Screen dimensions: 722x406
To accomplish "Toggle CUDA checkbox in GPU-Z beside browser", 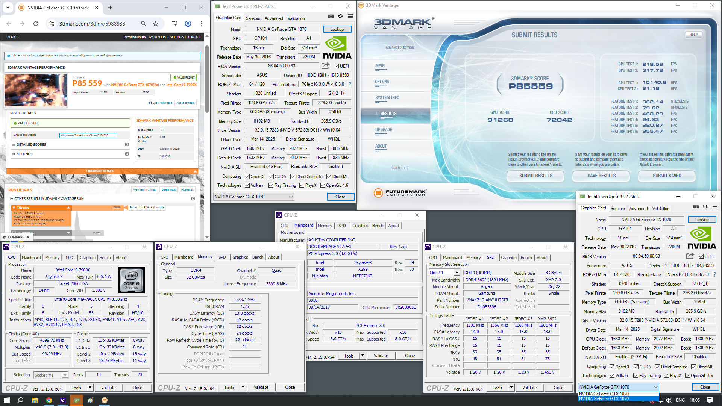I will pos(271,177).
